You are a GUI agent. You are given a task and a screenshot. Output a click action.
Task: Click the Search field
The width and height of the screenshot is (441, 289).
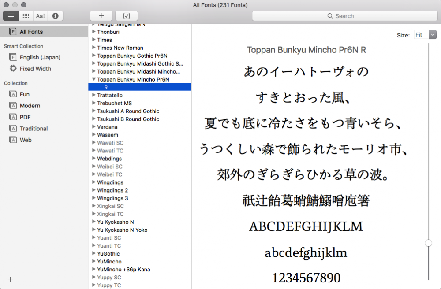(x=345, y=16)
